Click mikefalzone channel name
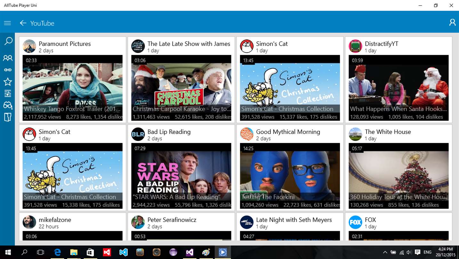Viewport: 459px width, 259px height. [x=55, y=220]
